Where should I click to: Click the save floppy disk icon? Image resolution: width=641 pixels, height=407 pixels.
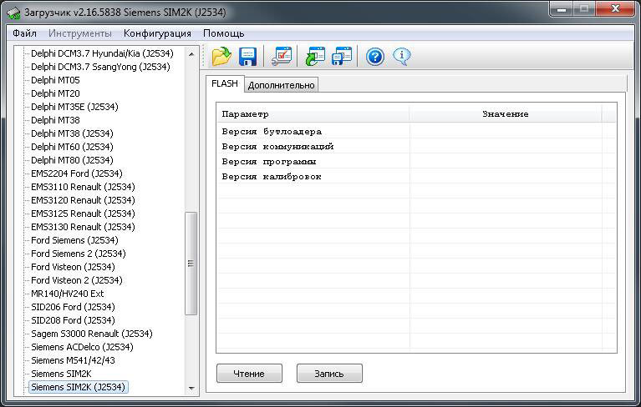[248, 57]
